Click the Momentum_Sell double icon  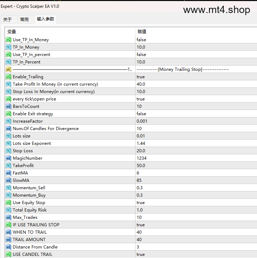[x=8, y=188]
